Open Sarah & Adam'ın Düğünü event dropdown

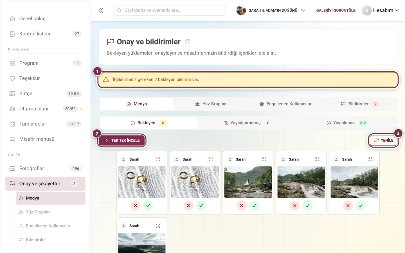click(x=271, y=10)
